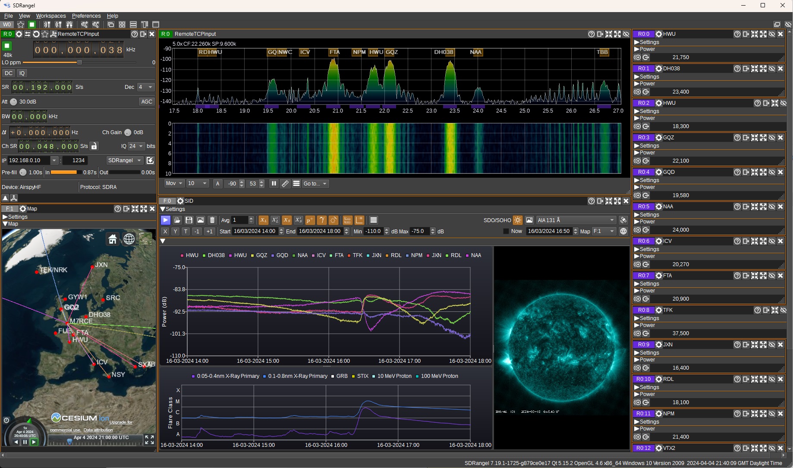This screenshot has width=793, height=468.
Task: Open the View menu
Action: [x=25, y=16]
